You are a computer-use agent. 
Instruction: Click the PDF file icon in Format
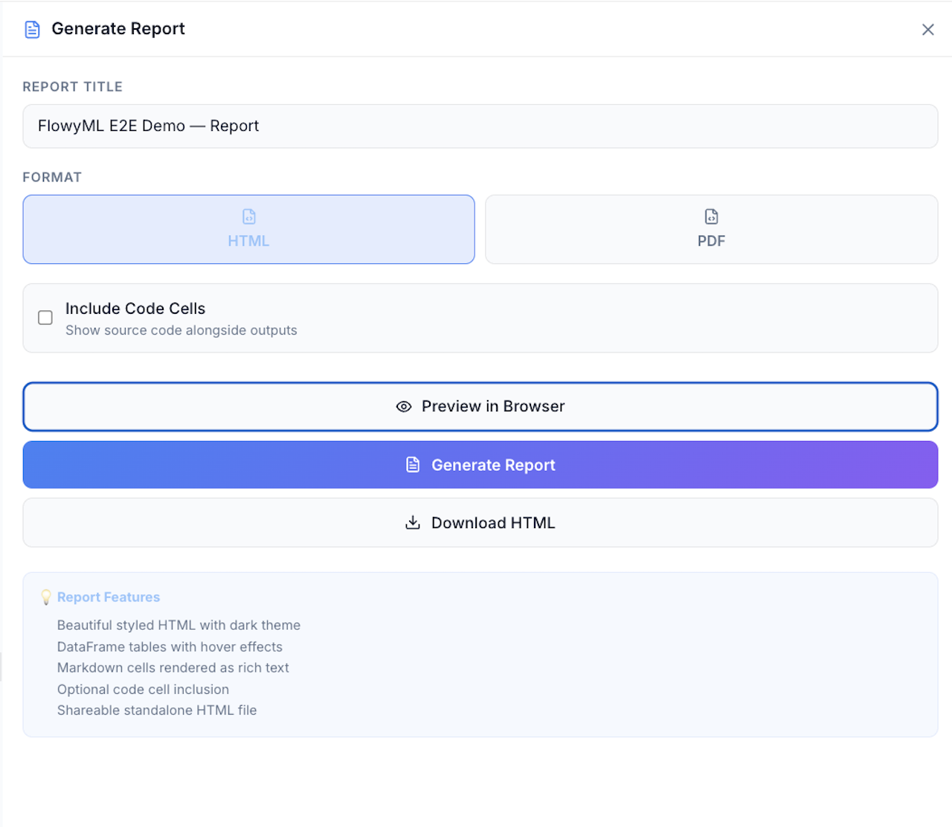711,216
